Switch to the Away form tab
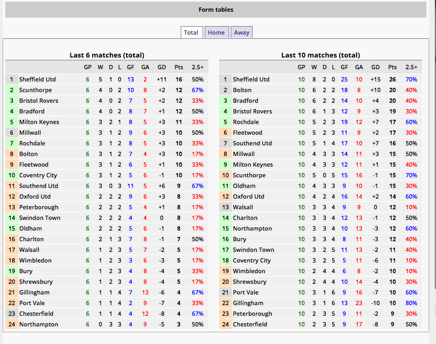The image size is (436, 344). 241,32
